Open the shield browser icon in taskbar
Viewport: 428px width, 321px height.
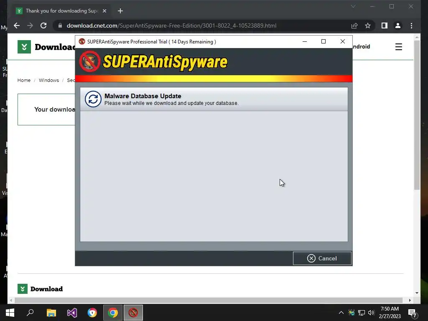[92, 313]
